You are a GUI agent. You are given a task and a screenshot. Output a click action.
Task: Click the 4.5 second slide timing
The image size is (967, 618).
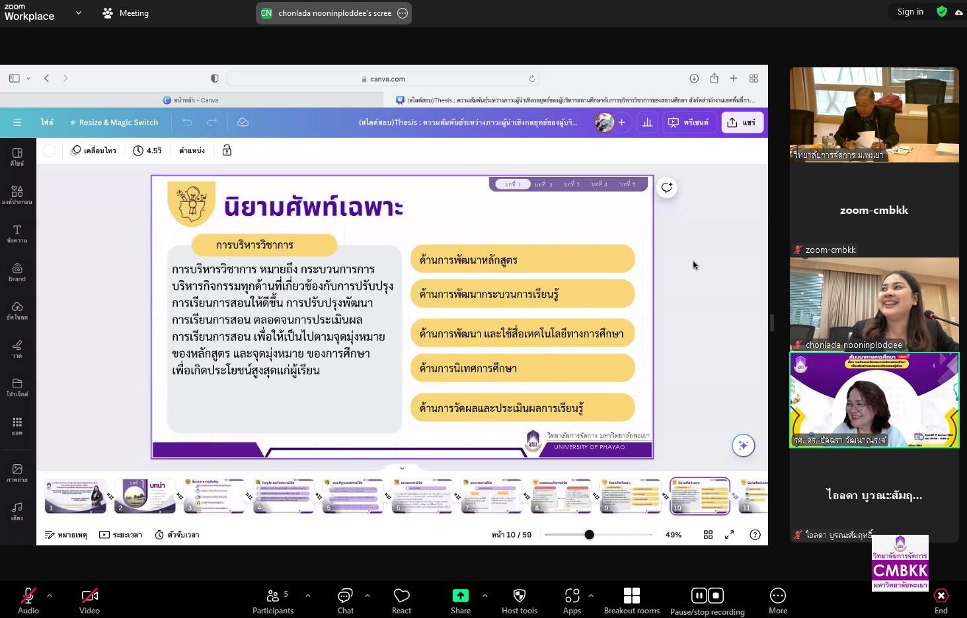click(147, 151)
